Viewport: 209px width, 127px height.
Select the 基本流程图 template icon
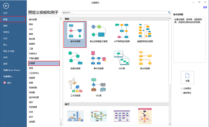click(x=75, y=31)
